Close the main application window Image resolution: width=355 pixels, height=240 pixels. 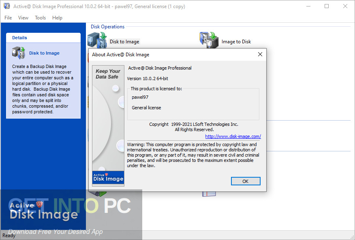345,6
